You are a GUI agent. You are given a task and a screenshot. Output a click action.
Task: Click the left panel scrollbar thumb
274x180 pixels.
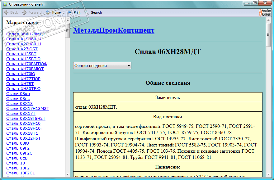pyautogui.click(x=68, y=30)
